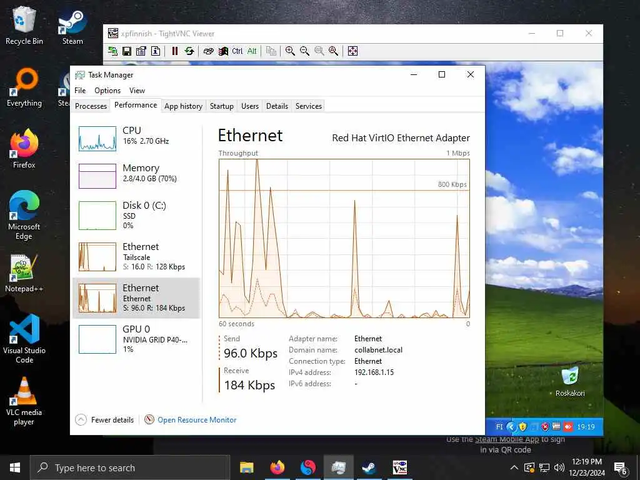The width and height of the screenshot is (640, 480).
Task: Click Zoom 100% magnifier in TightVNC
Action: click(319, 51)
